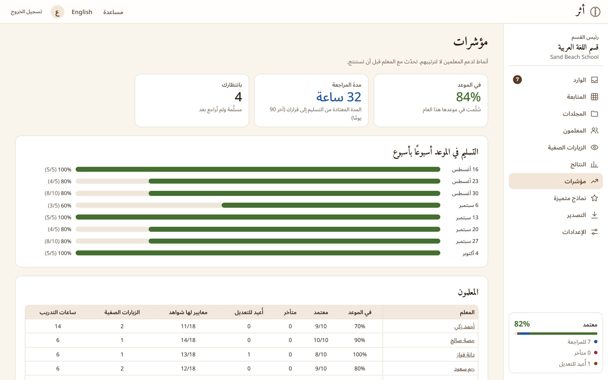This screenshot has width=608, height=380.
Task: Go to المجلدات section
Action: tap(556, 114)
